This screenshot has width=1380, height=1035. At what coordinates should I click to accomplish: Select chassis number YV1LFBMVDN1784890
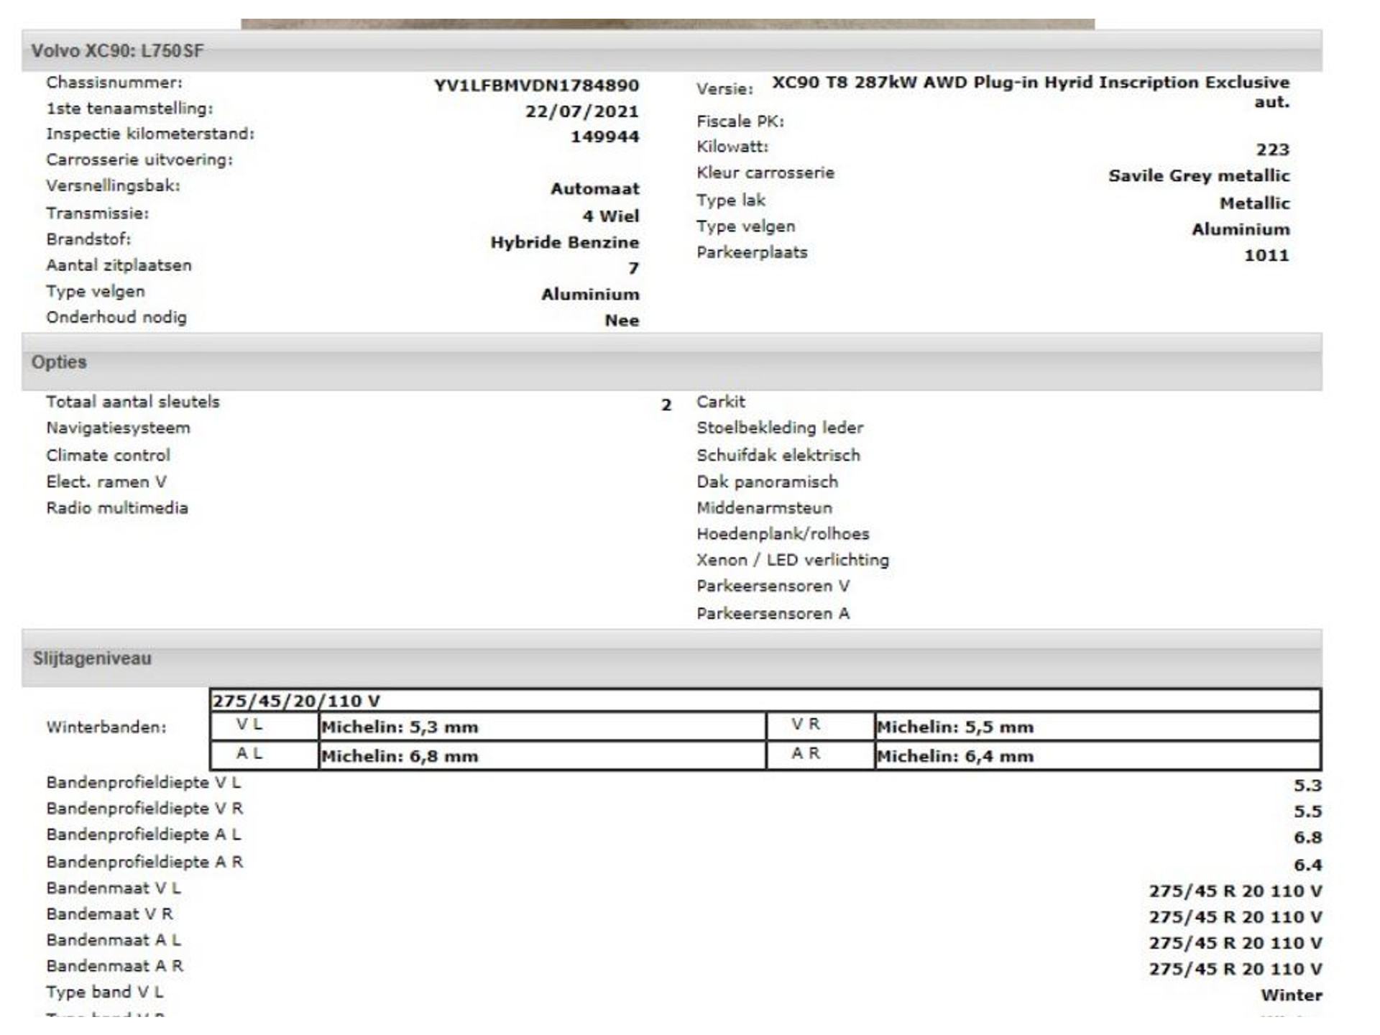click(536, 86)
